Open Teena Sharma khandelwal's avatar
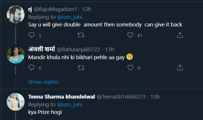Screen dimensions: 203x120 click(15, 102)
